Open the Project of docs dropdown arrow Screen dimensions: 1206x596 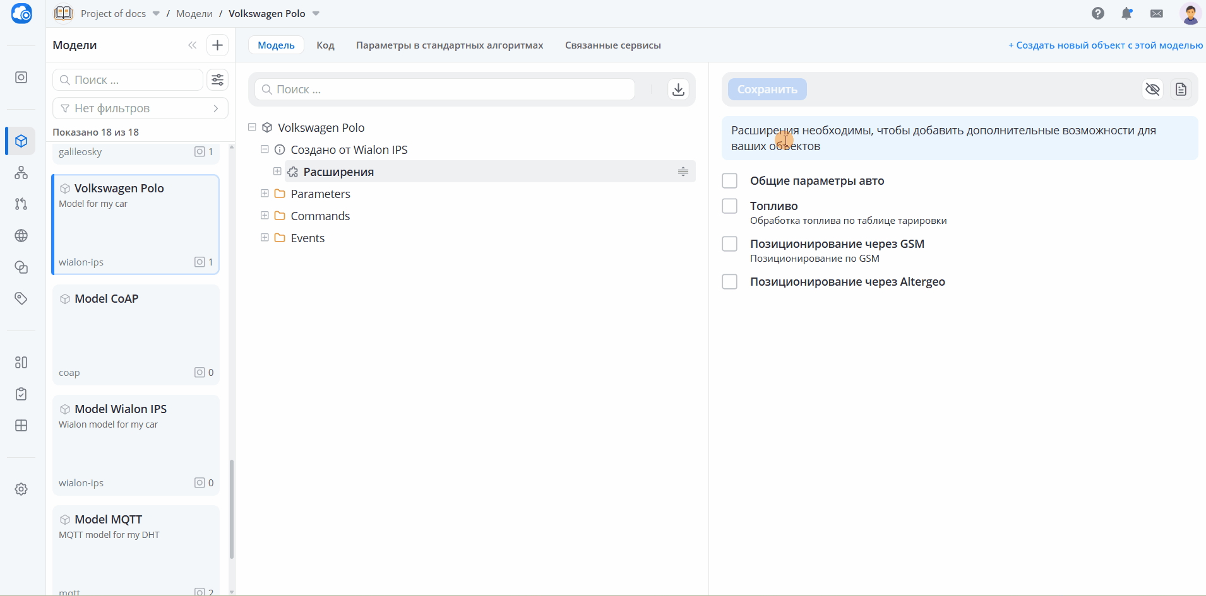pos(156,14)
